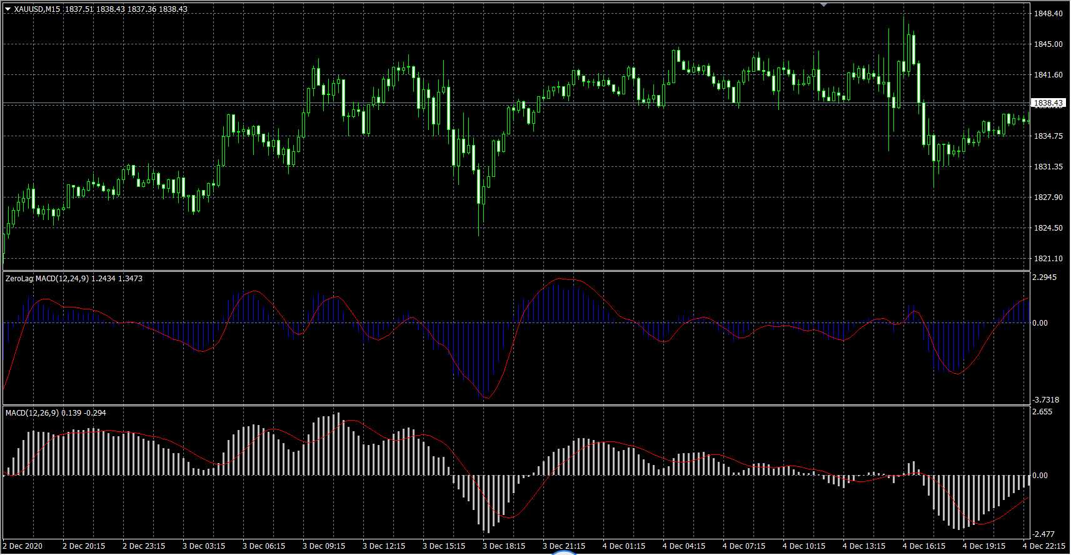Open the chart menu arrow beside XAUUSD,M15
Image resolution: width=1071 pixels, height=555 pixels.
point(8,9)
